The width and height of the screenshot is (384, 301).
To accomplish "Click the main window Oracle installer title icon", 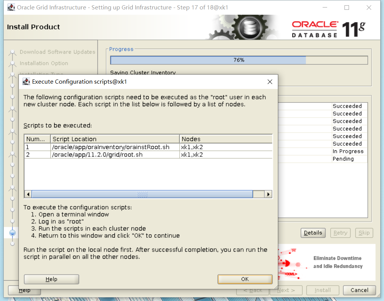I will tap(11, 8).
